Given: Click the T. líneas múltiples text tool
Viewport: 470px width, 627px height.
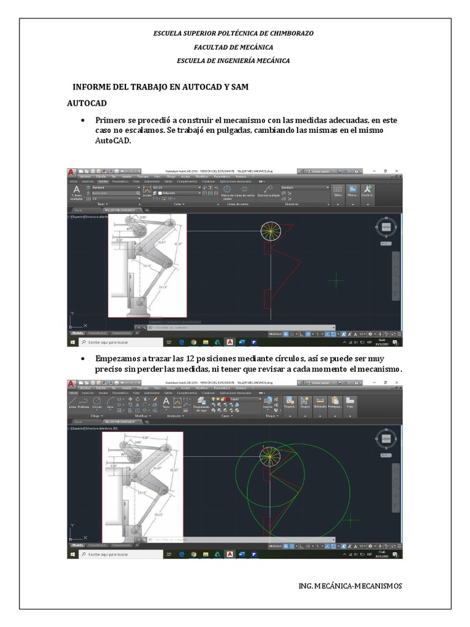Looking at the screenshot, I should [76, 192].
